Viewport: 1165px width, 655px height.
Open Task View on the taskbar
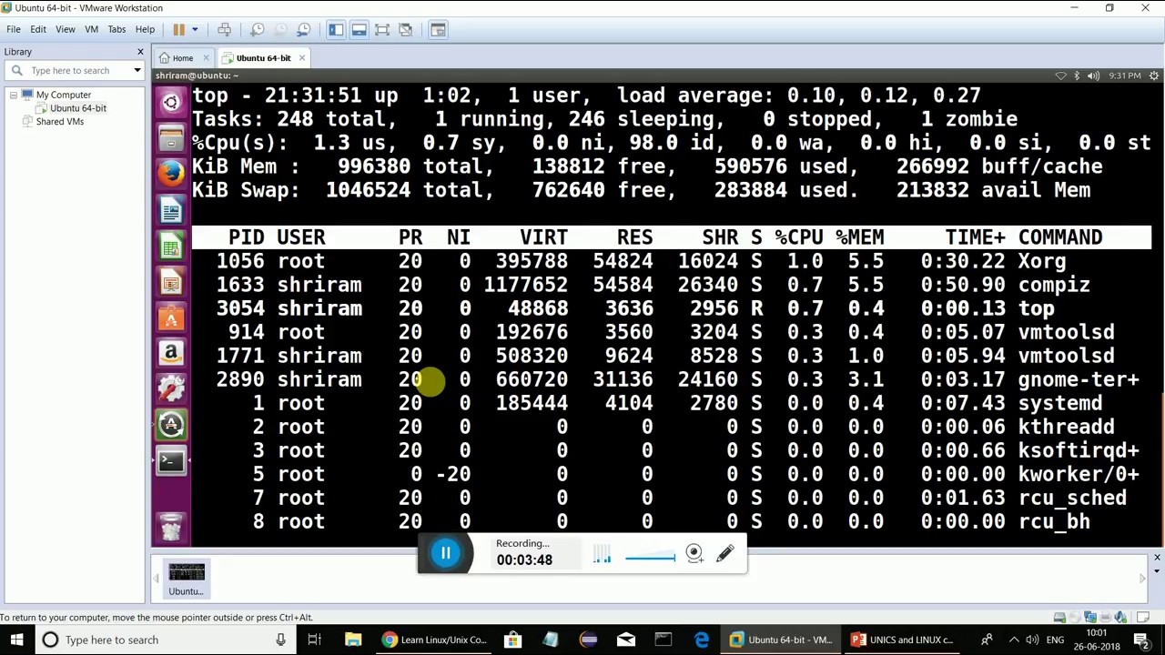pos(314,640)
